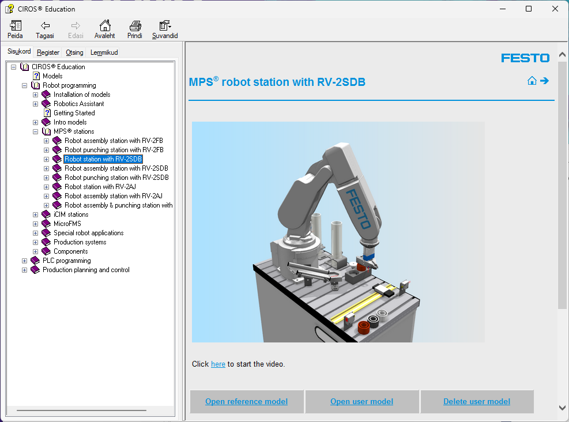Click the question mark icon beside Models
This screenshot has height=422, width=569.
(x=36, y=76)
